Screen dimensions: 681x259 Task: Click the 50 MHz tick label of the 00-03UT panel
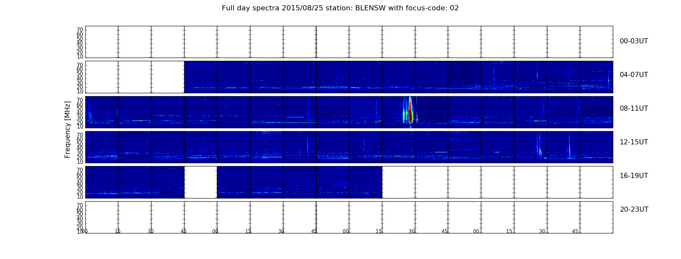(x=80, y=39)
